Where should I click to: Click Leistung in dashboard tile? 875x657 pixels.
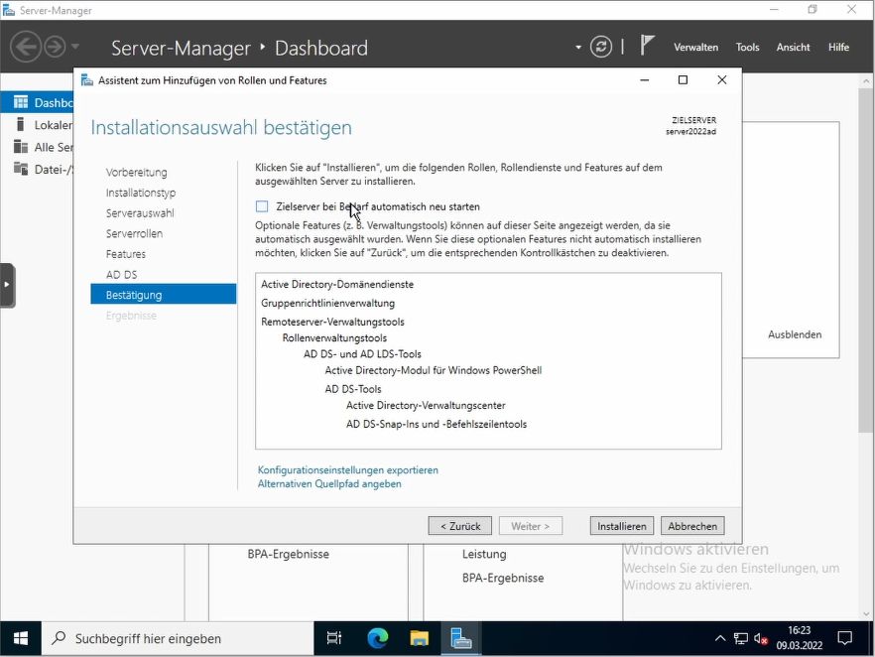[484, 554]
